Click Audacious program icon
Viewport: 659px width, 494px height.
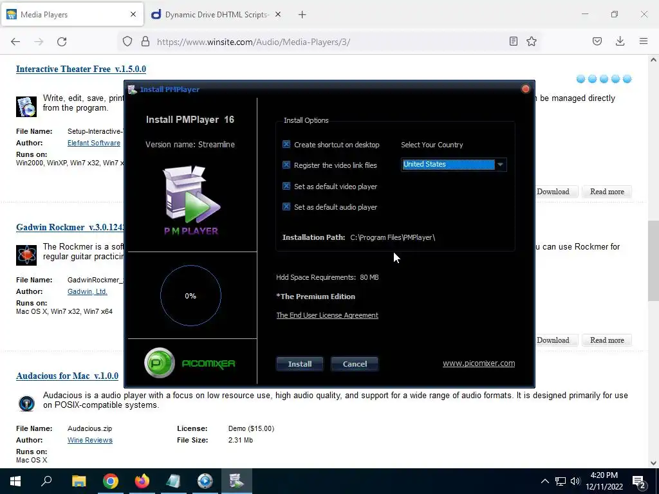pos(26,404)
